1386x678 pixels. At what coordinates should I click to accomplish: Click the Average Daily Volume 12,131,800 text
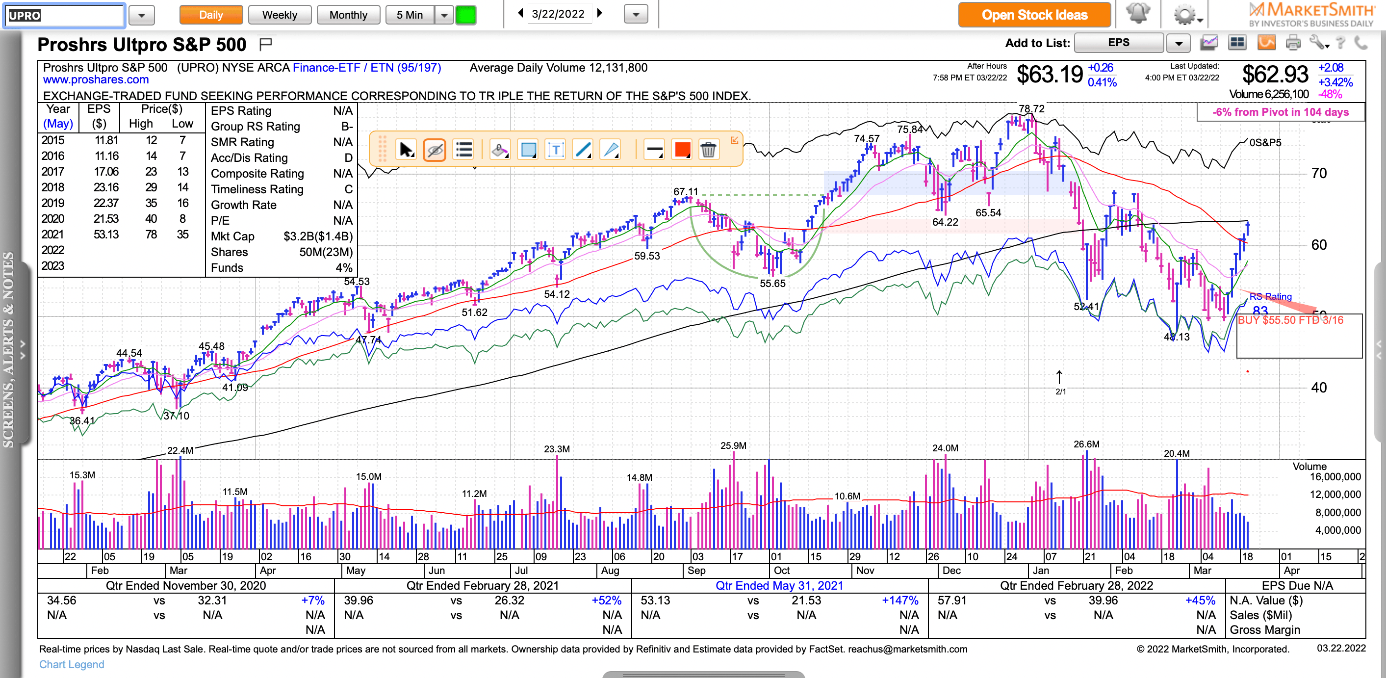click(x=558, y=68)
